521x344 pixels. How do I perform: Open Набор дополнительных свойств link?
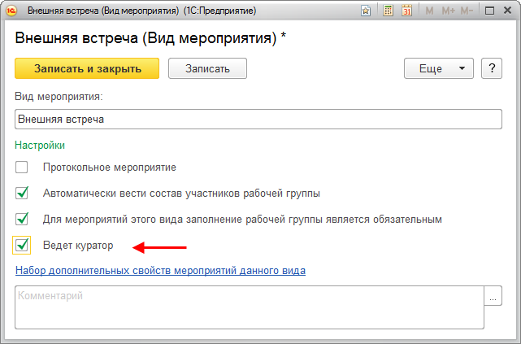pyautogui.click(x=160, y=270)
